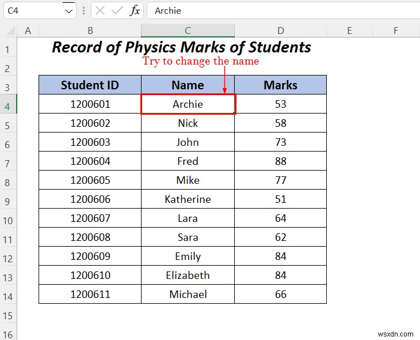Select the cell with name John

pyautogui.click(x=188, y=142)
